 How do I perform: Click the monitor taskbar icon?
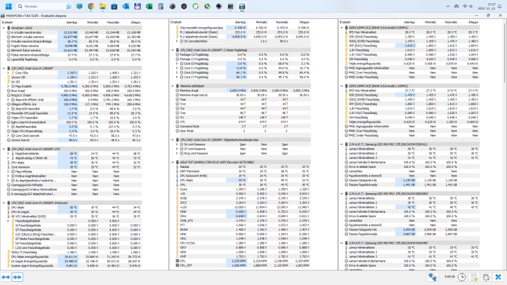(79, 6)
